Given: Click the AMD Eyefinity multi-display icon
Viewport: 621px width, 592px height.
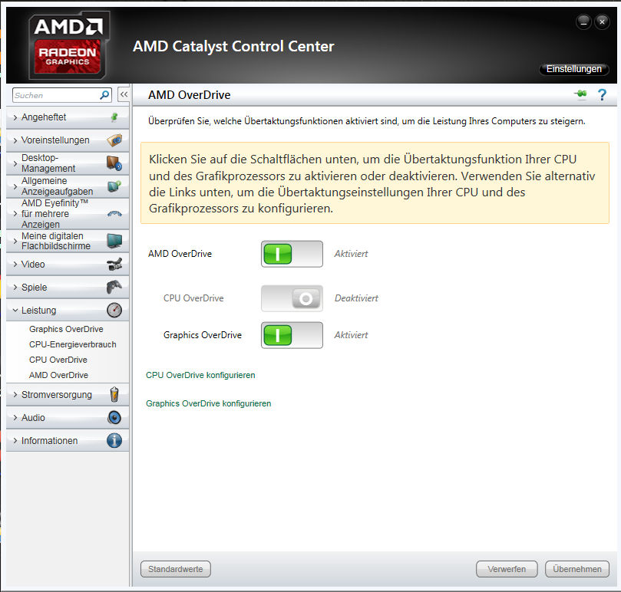Looking at the screenshot, I should (x=114, y=214).
